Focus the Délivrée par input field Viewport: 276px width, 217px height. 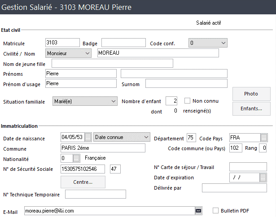point(234,188)
